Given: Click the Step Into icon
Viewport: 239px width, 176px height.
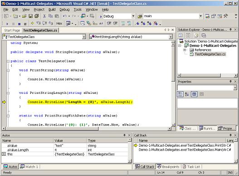Looking at the screenshot, I should tap(38, 23).
